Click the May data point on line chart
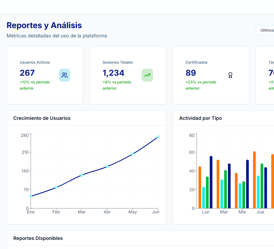Screen dimensions: 274x249 (133, 154)
